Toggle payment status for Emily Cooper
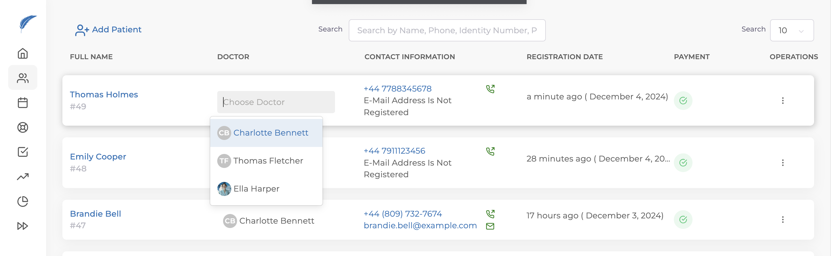Screen dimensions: 831x256 [x=683, y=162]
